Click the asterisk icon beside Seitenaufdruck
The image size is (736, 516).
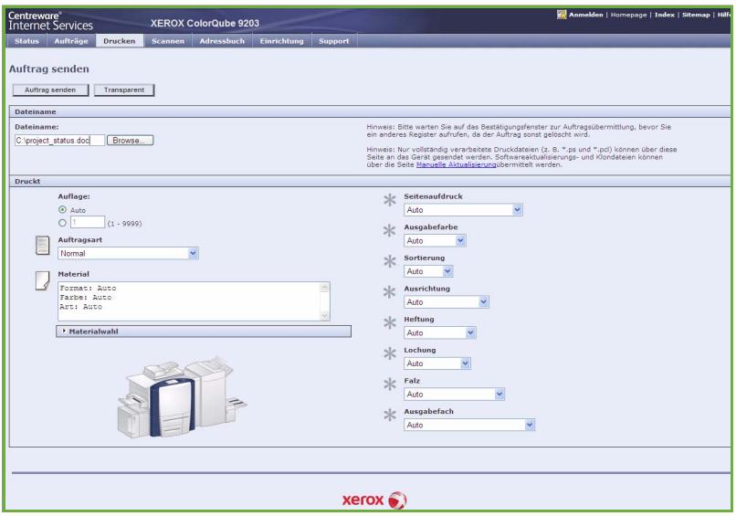[390, 200]
